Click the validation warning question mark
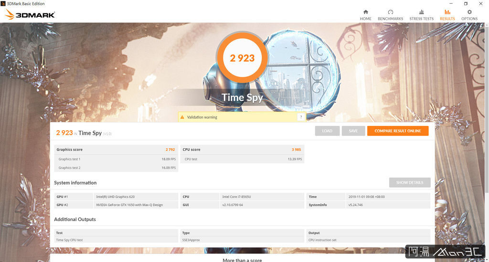This screenshot has width=489, height=262. click(x=301, y=117)
